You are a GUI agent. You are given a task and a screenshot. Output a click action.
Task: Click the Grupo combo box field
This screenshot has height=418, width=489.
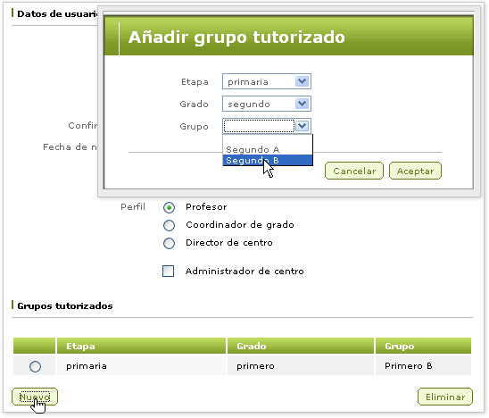point(267,126)
